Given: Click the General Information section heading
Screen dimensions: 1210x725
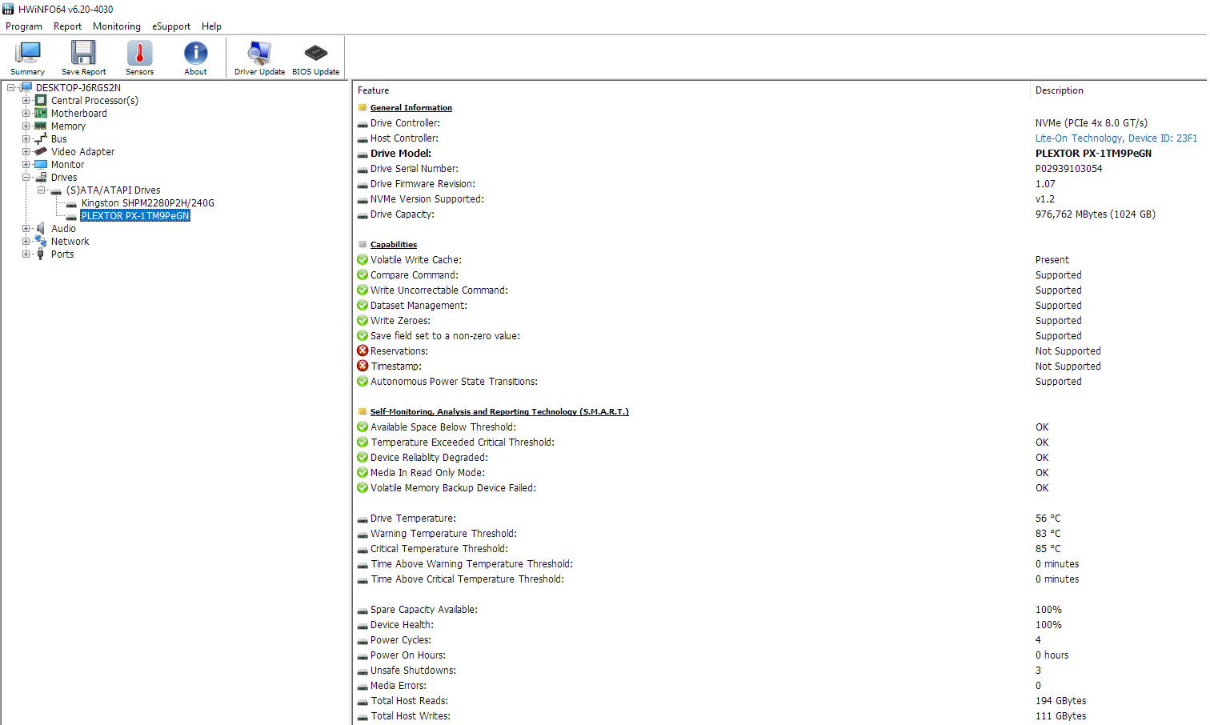Looking at the screenshot, I should (411, 108).
